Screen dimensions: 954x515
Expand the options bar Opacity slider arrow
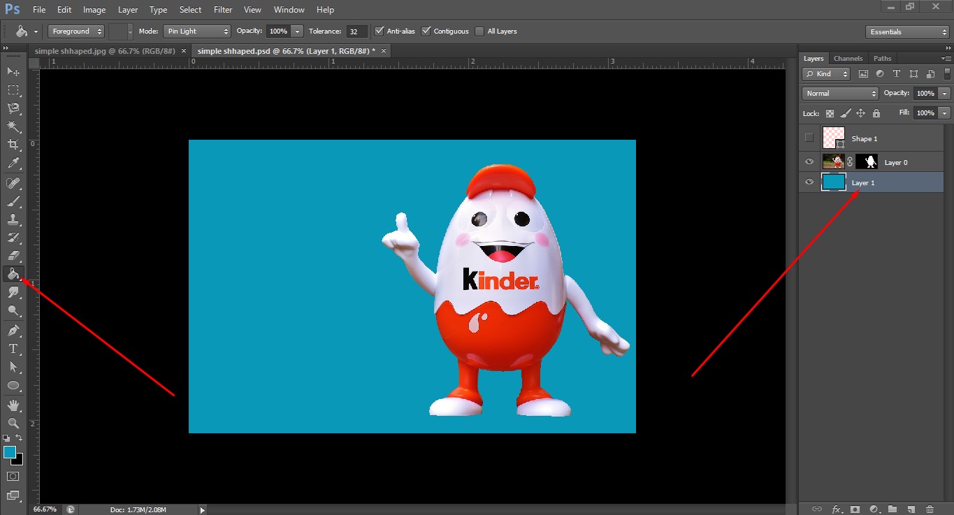298,31
